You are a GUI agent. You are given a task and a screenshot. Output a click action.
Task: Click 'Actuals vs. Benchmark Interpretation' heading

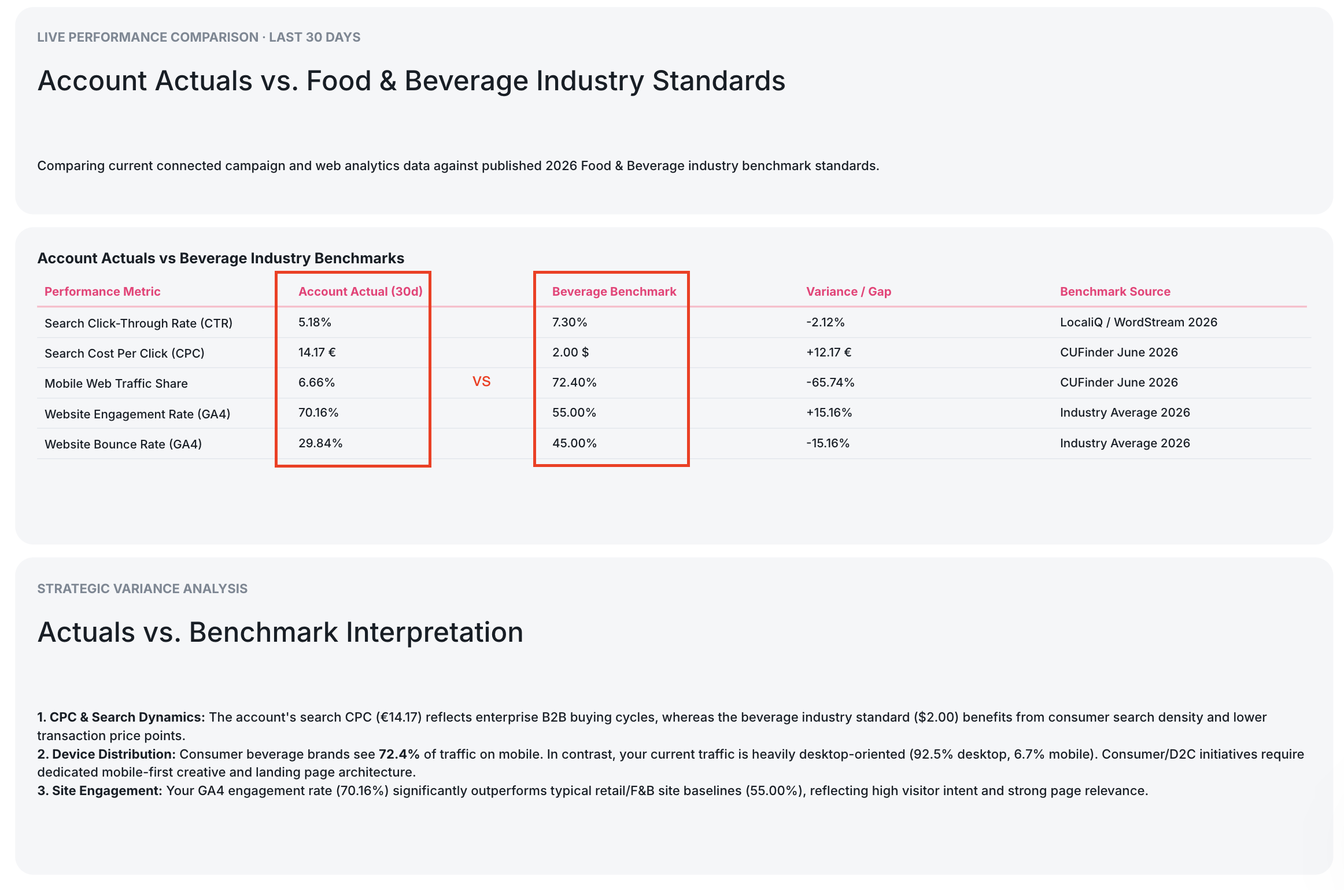click(280, 632)
